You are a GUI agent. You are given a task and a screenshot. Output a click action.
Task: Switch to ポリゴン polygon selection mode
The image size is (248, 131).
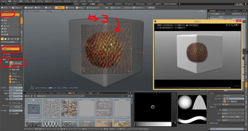pos(60,7)
